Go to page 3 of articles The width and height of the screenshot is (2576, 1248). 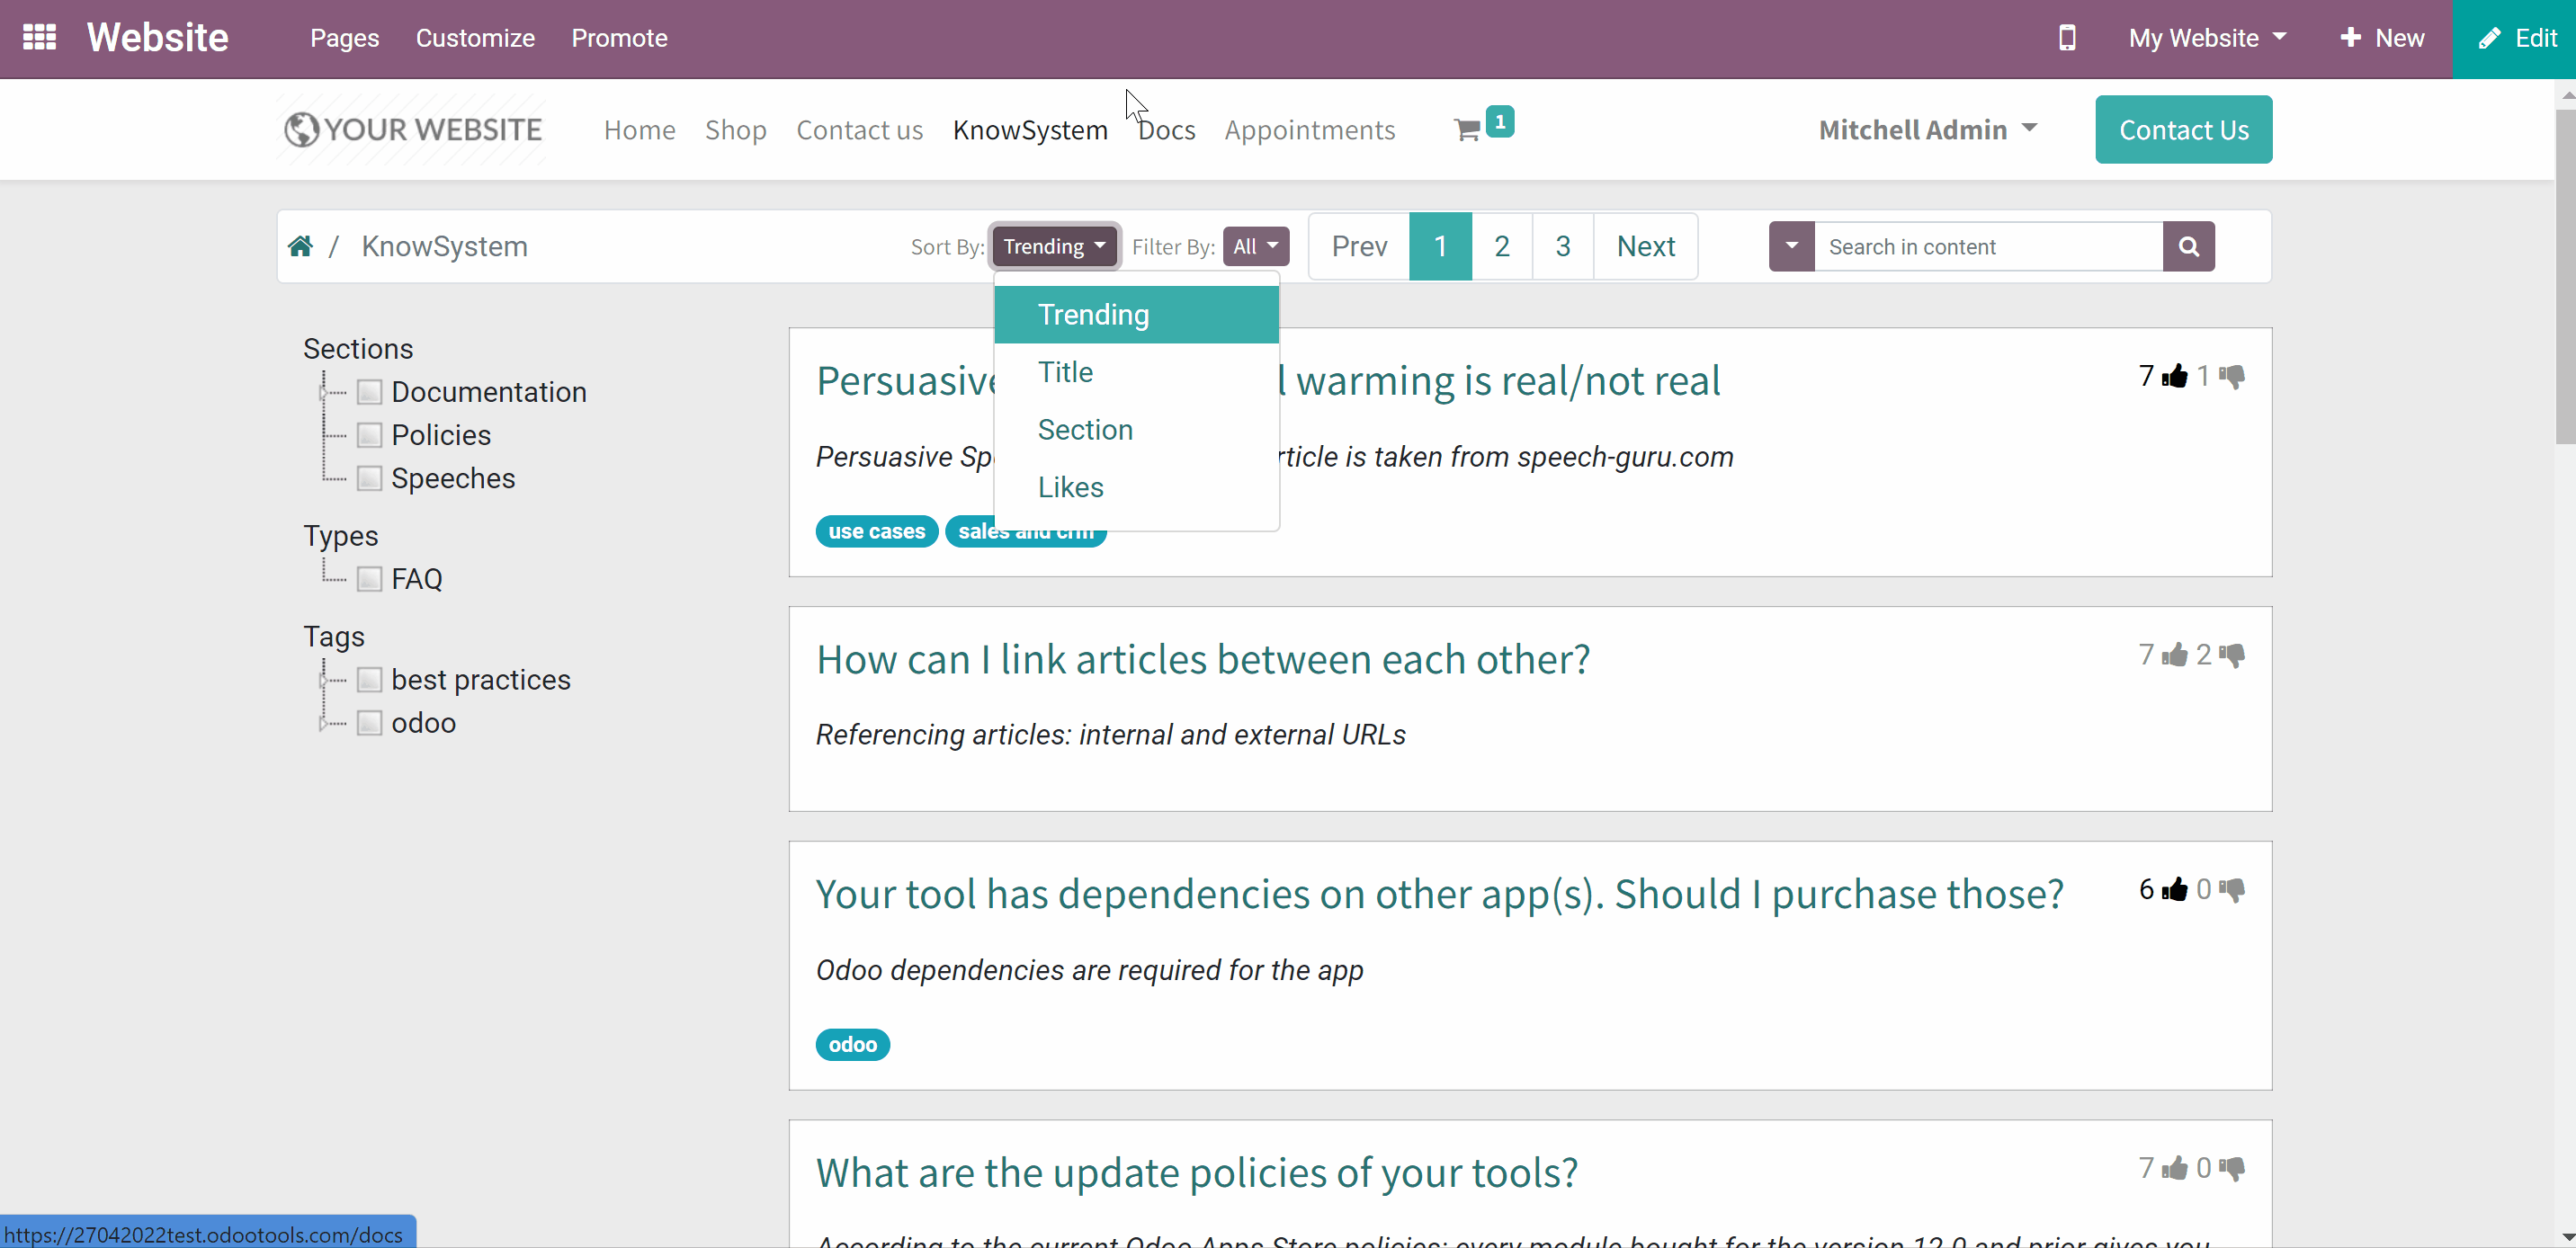tap(1562, 246)
